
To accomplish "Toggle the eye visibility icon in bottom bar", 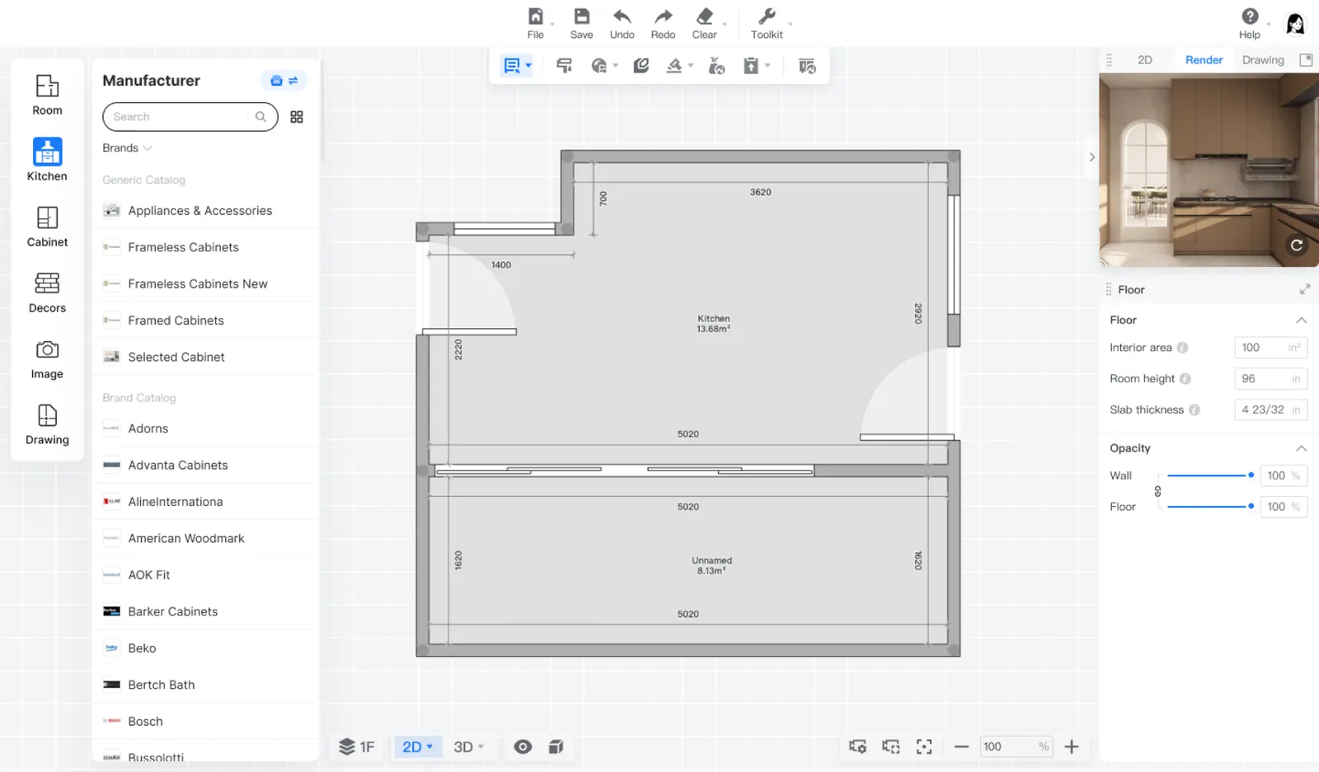I will coord(523,746).
